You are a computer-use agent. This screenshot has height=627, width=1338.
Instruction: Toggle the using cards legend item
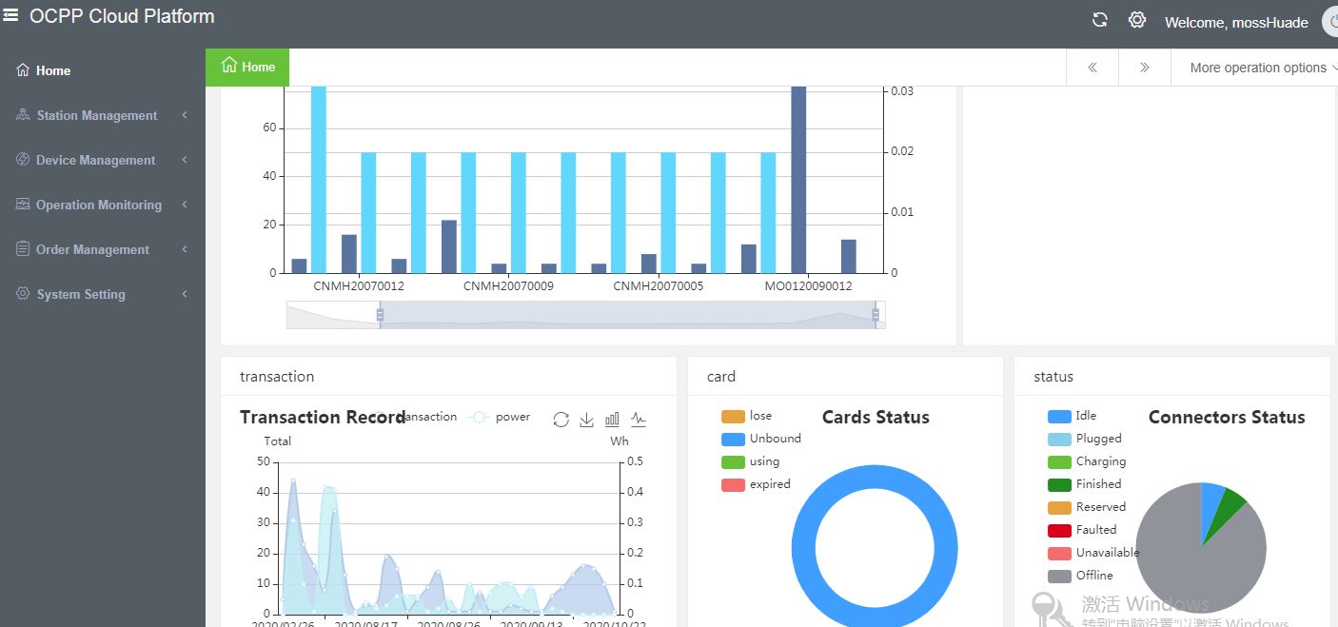(x=751, y=461)
